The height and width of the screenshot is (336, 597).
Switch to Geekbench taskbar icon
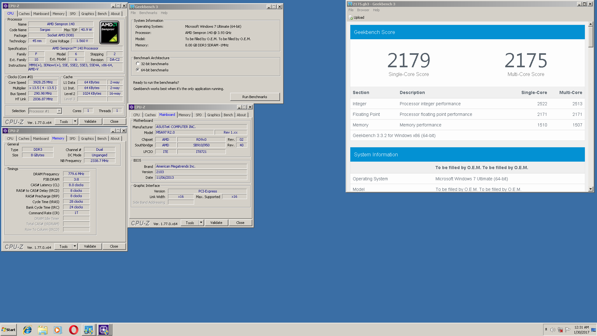pos(89,330)
